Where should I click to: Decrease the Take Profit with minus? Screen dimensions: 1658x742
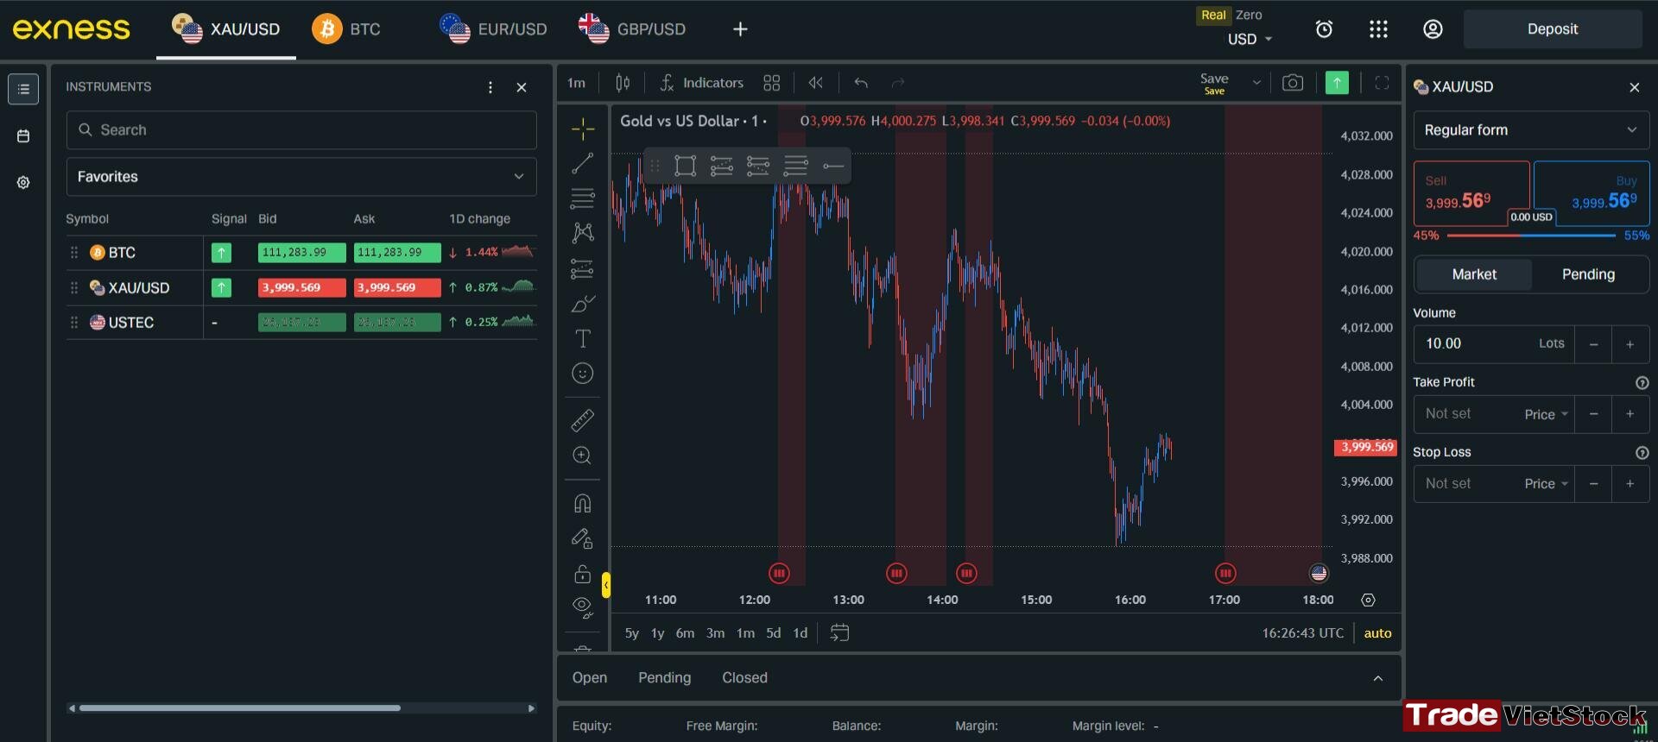coord(1593,414)
